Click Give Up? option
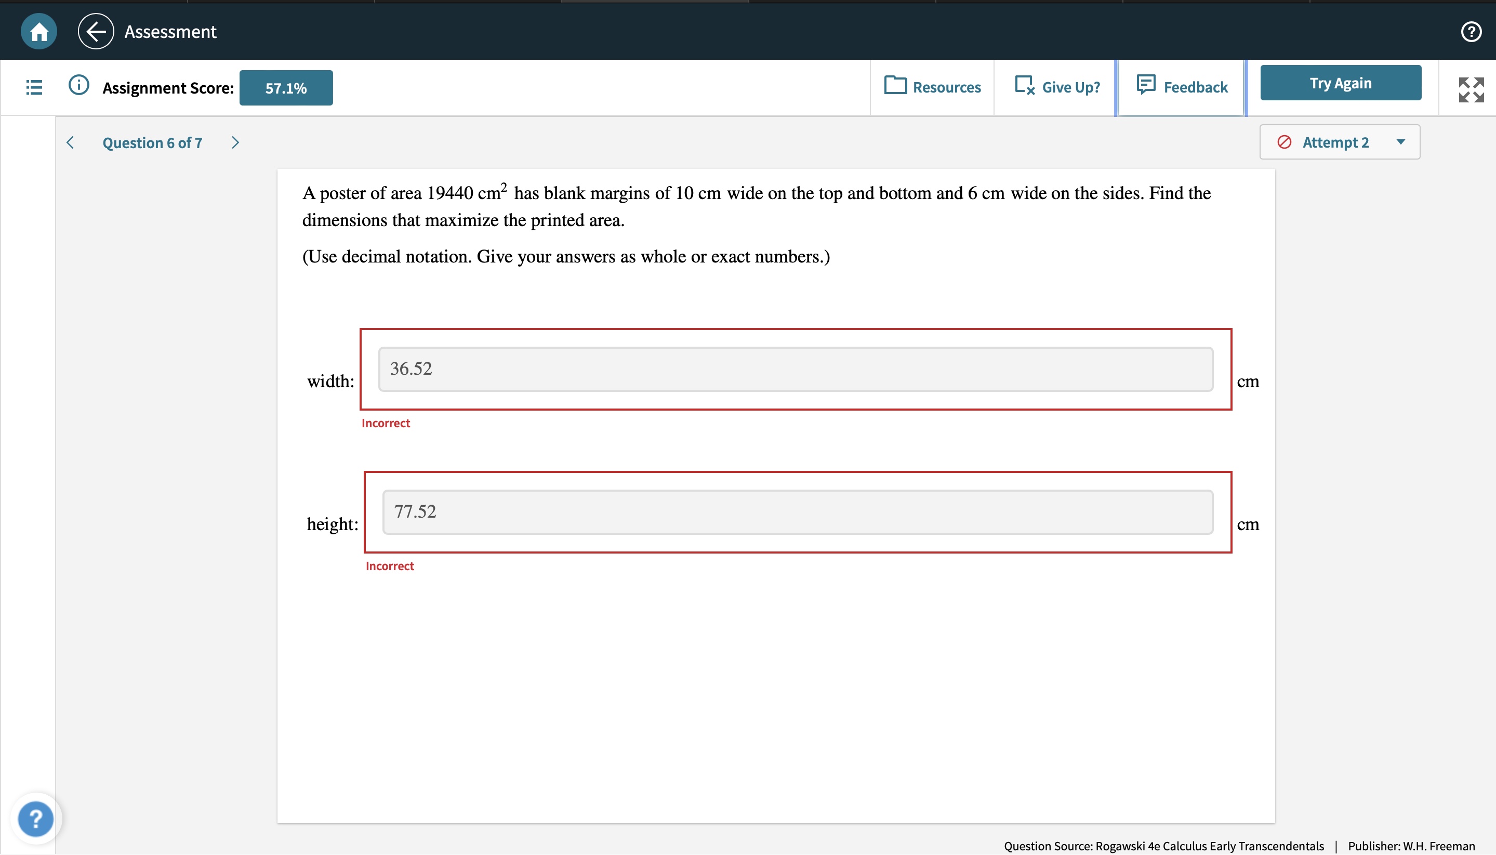The image size is (1496, 855). 1057,87
